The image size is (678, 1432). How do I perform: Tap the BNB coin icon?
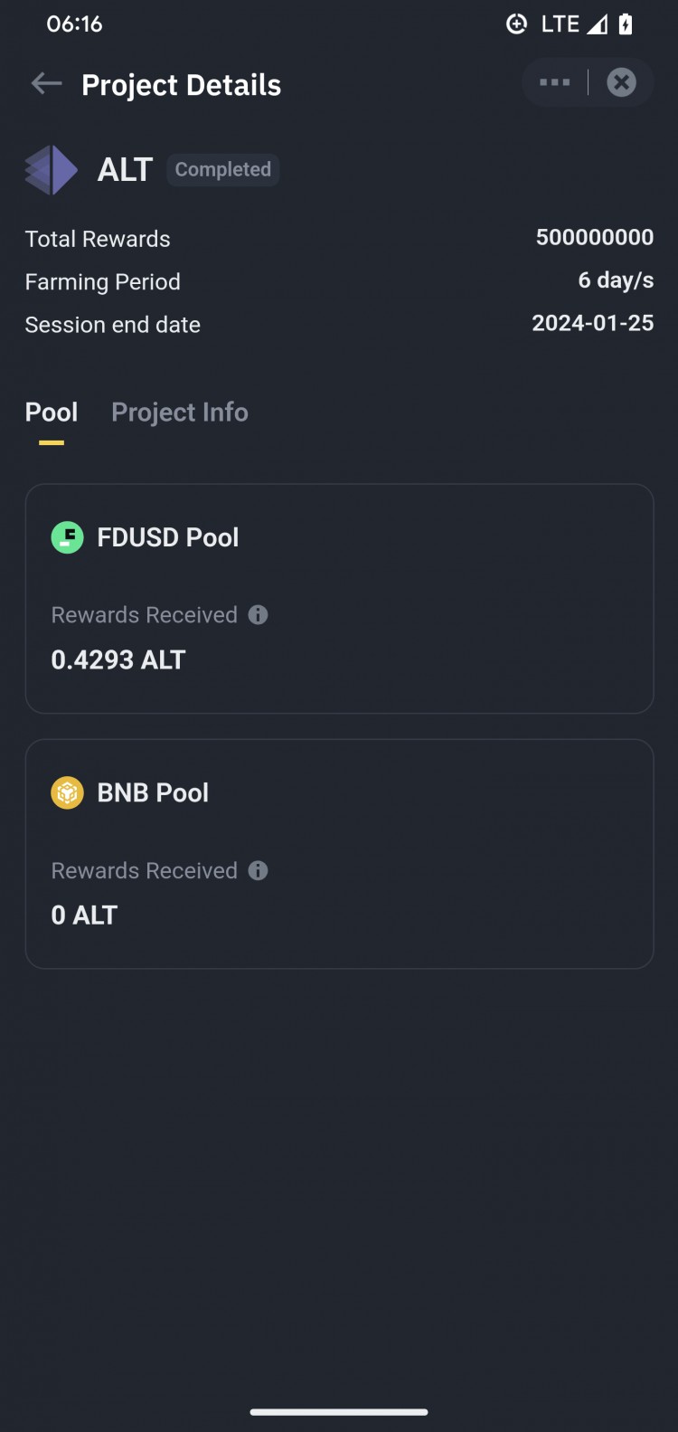click(67, 793)
